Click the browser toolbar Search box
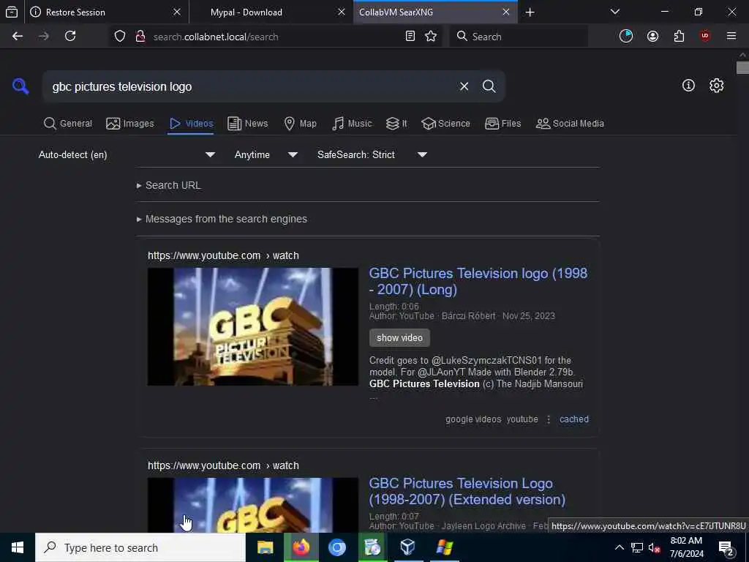This screenshot has height=562, width=749. point(519,37)
